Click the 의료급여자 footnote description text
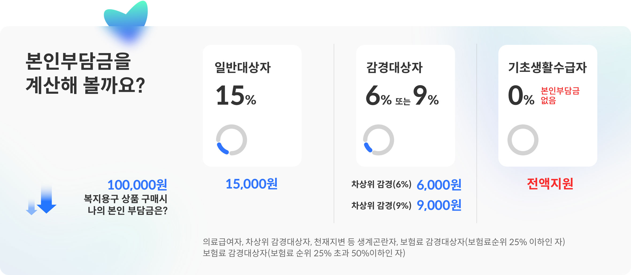 [384, 247]
